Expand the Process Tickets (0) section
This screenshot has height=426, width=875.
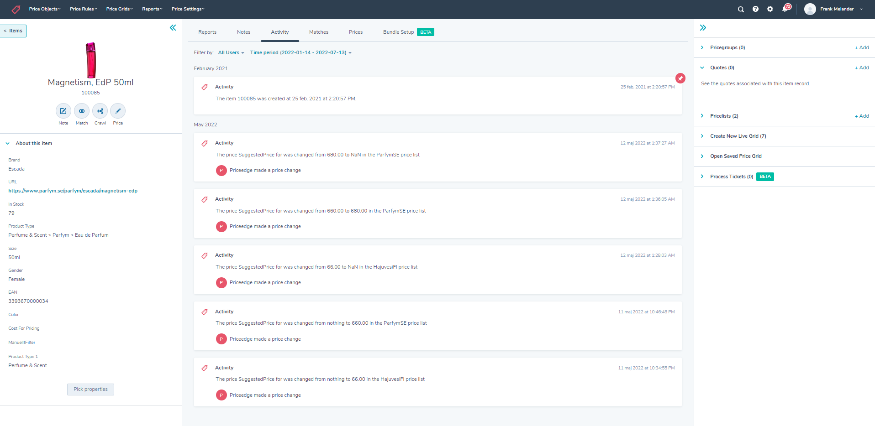[702, 177]
